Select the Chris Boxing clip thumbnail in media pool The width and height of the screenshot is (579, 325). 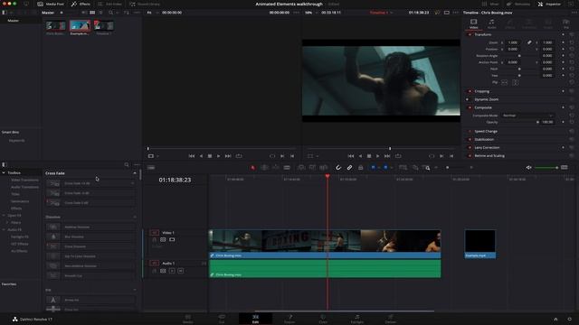[x=56, y=25]
